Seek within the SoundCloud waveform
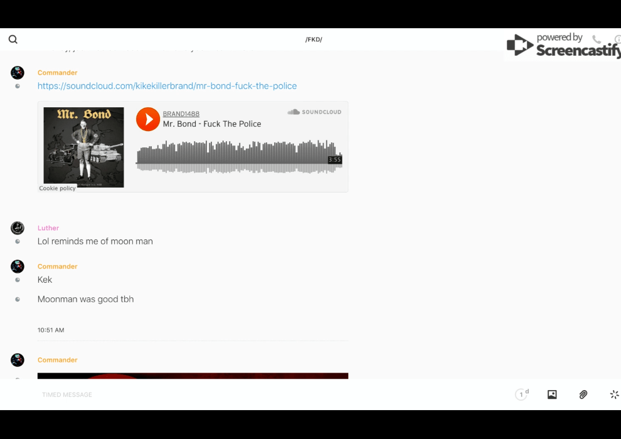 239,157
